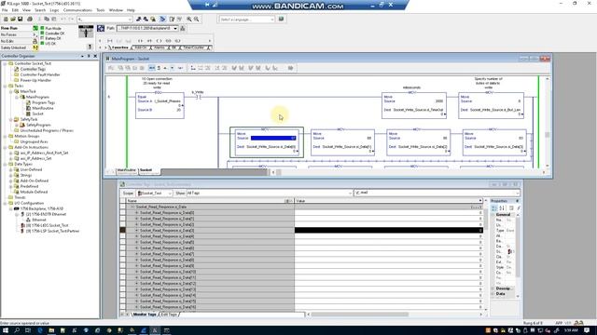This screenshot has width=597, height=335.
Task: Expand the Predefined data types node
Action: [x=10, y=186]
